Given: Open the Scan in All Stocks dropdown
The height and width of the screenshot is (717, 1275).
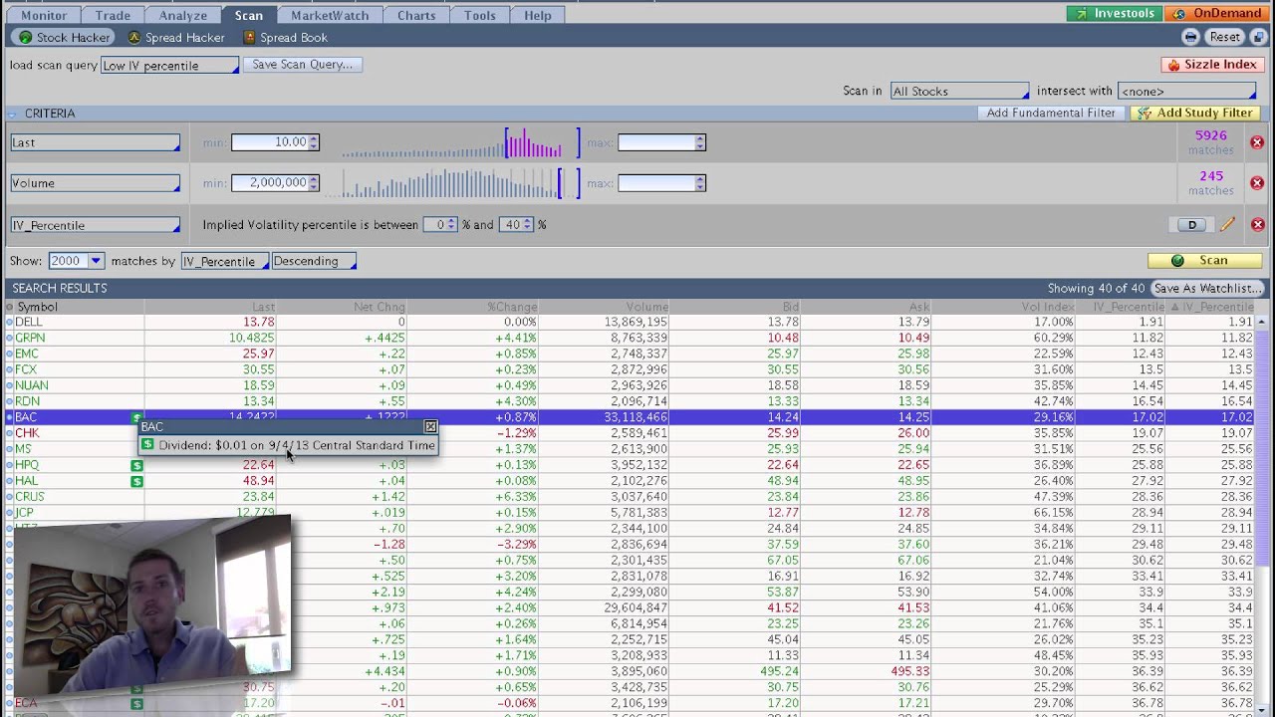Looking at the screenshot, I should (x=959, y=91).
